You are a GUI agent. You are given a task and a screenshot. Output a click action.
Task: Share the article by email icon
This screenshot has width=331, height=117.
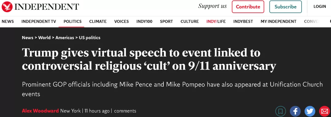pyautogui.click(x=324, y=111)
